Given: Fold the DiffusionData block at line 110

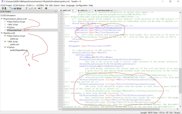Looking at the screenshot, I should coord(64,55).
